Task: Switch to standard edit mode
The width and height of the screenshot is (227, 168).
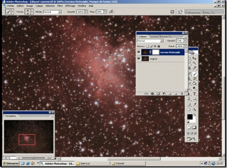Action: pyautogui.click(x=189, y=128)
